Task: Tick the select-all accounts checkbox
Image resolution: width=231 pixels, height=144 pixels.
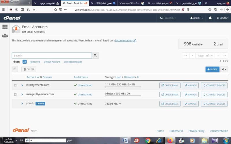Action: [x=15, y=69]
